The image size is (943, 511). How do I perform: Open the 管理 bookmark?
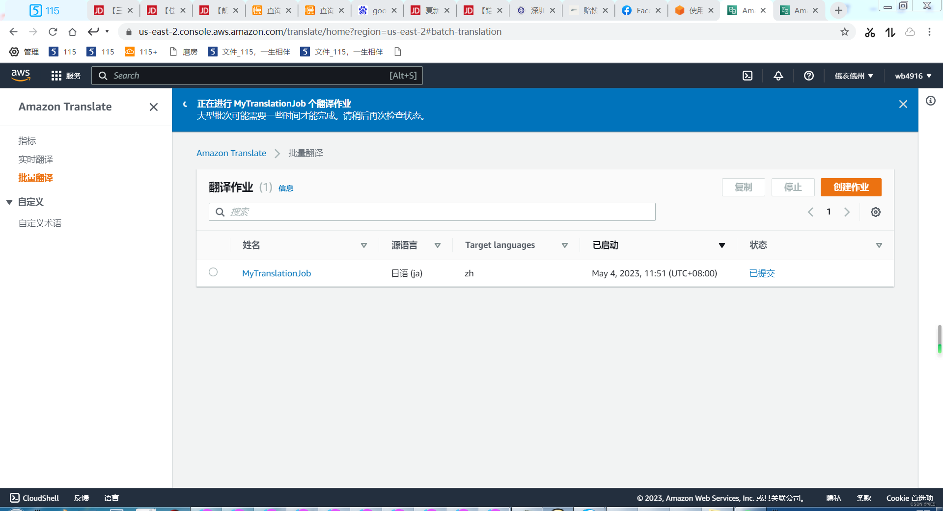click(24, 52)
